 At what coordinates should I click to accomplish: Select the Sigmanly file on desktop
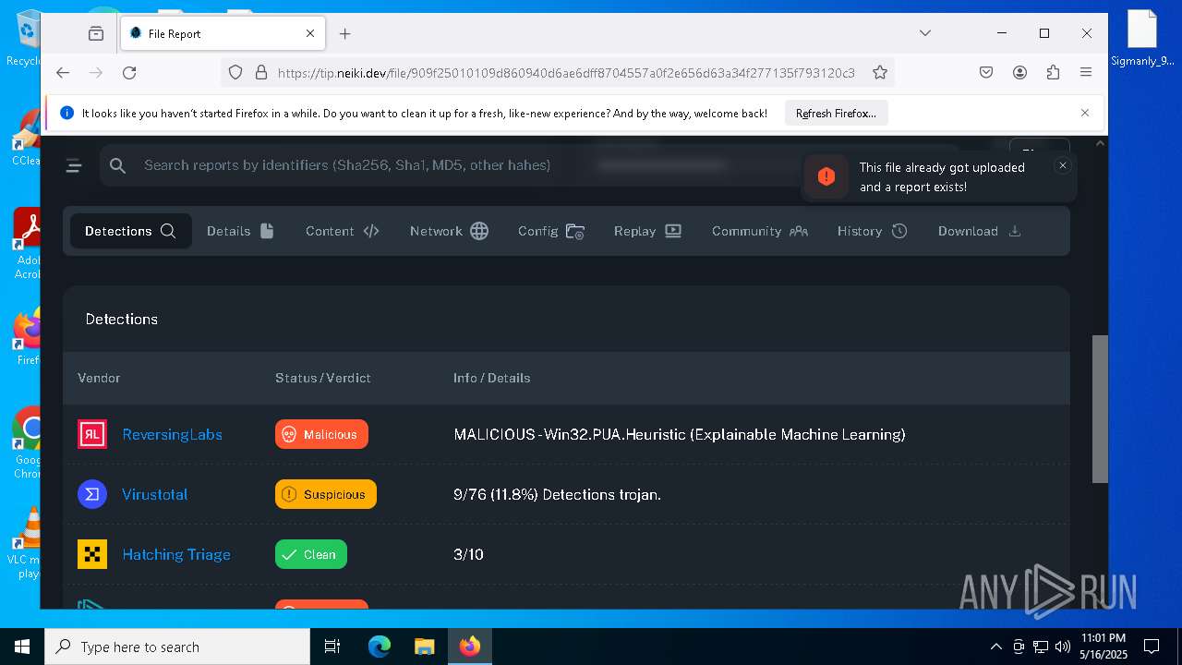[1142, 39]
